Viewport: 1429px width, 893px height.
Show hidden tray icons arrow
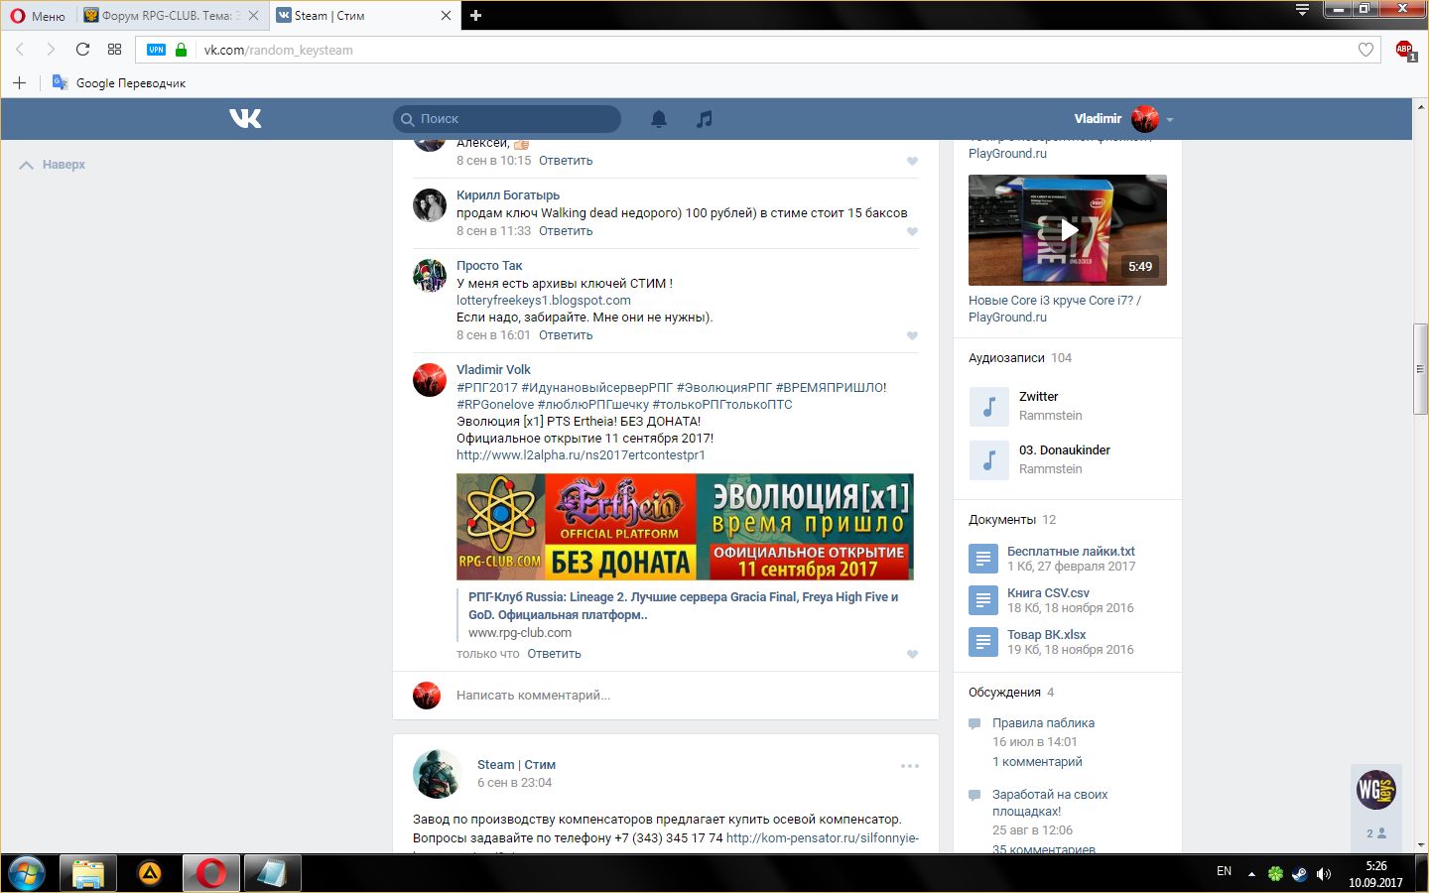pos(1251,874)
